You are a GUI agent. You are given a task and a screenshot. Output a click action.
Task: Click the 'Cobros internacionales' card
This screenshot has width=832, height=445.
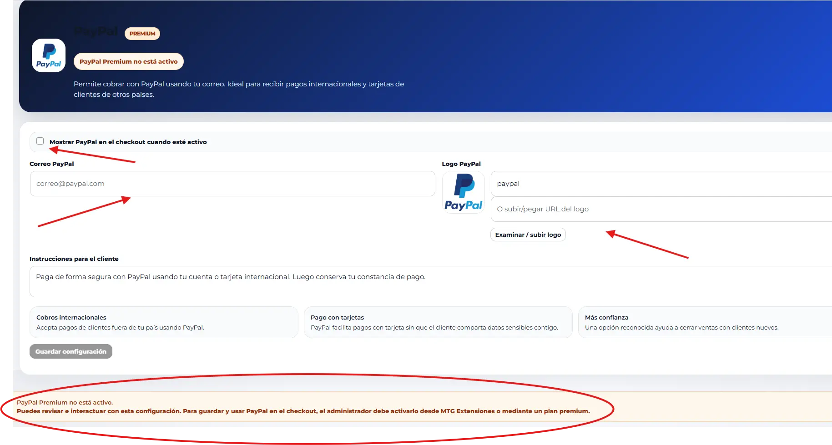164,322
